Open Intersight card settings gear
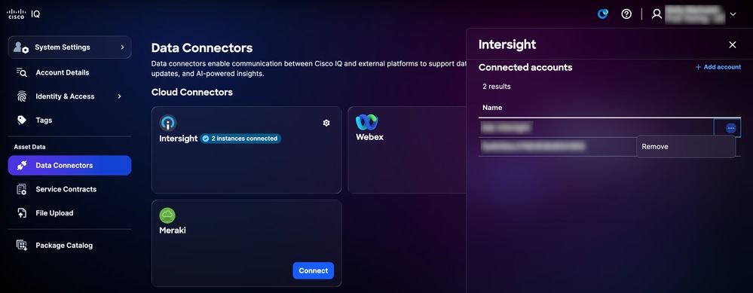753x293 pixels. point(326,124)
